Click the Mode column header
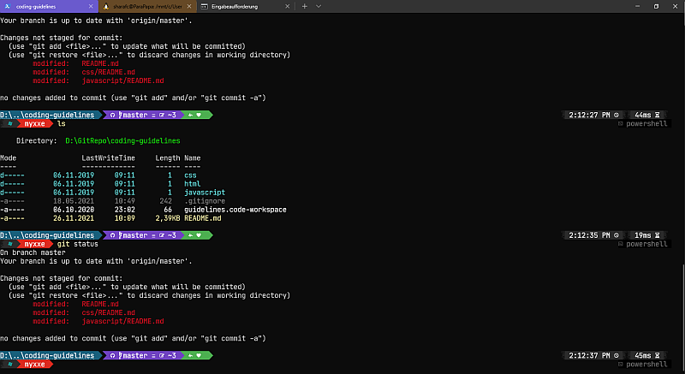Screen dimensions: 685x374 [x=9, y=158]
